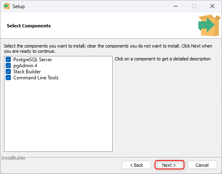Click the Select Components heading
Viewport: 222px width, 174px height.
coord(29,26)
